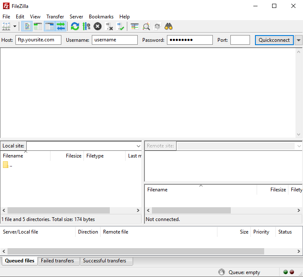Click the queue Size column header

click(x=234, y=232)
